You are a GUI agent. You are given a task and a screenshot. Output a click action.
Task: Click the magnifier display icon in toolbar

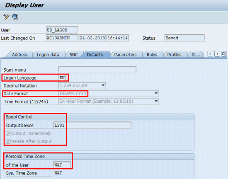(x=15, y=17)
